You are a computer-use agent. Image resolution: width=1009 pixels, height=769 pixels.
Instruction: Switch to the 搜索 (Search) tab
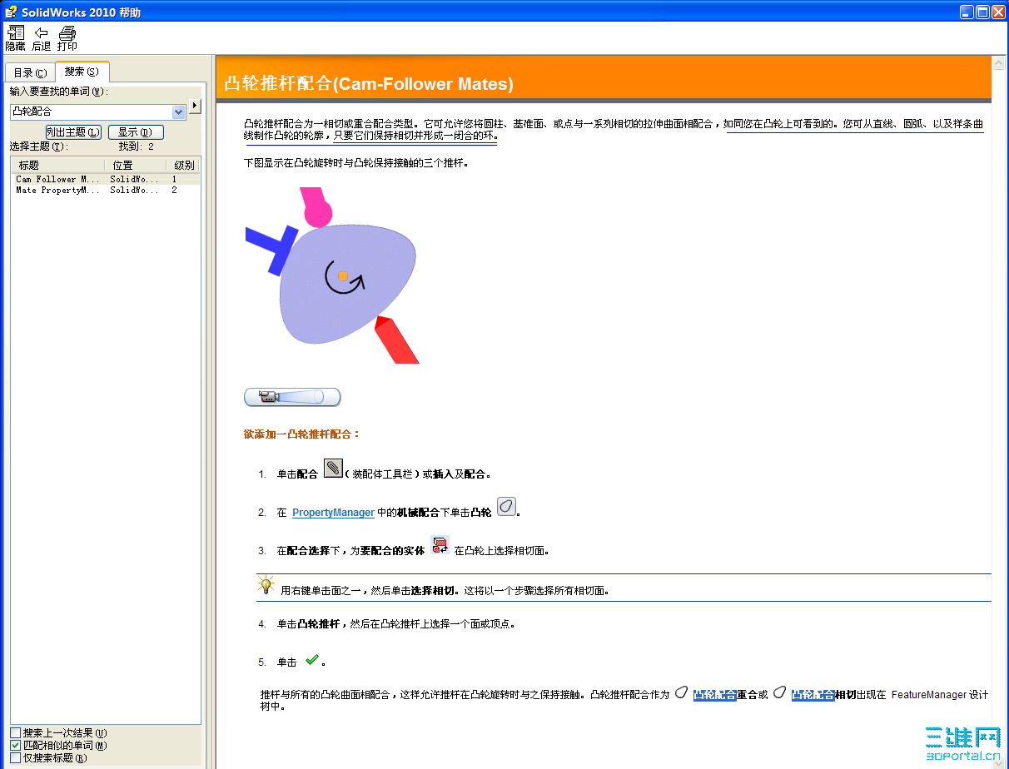(82, 72)
